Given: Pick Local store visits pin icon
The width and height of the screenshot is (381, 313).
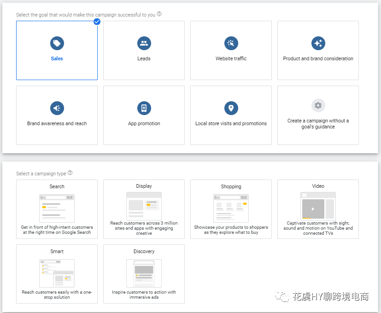Looking at the screenshot, I should tap(231, 108).
